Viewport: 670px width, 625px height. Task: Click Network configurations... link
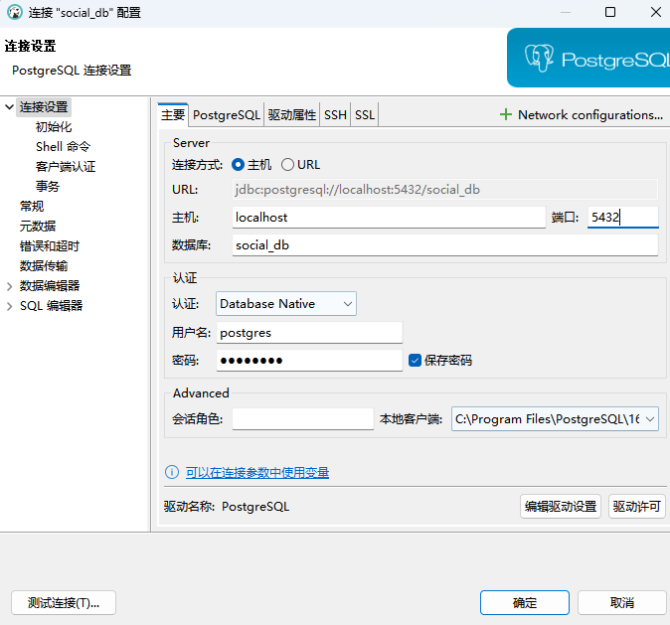pyautogui.click(x=590, y=114)
